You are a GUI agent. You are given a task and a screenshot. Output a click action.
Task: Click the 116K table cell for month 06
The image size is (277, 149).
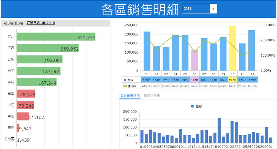[195, 80]
